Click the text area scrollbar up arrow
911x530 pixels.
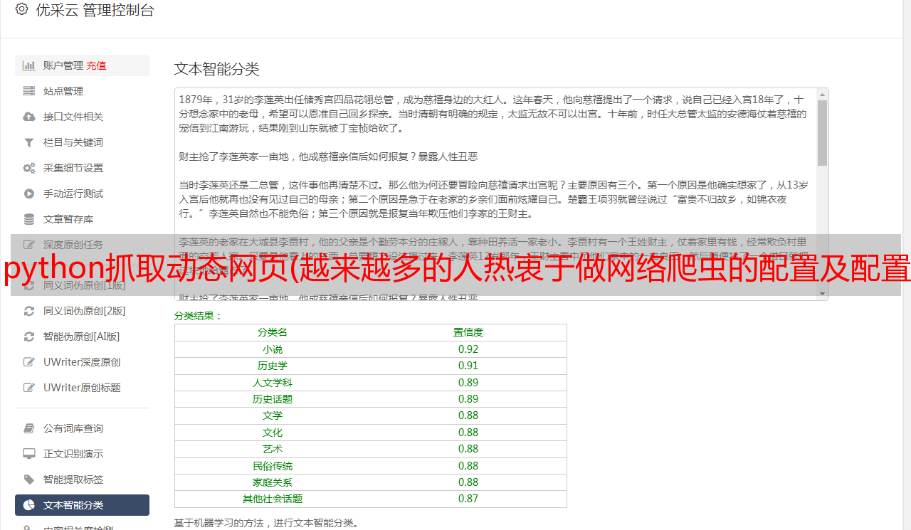(823, 94)
